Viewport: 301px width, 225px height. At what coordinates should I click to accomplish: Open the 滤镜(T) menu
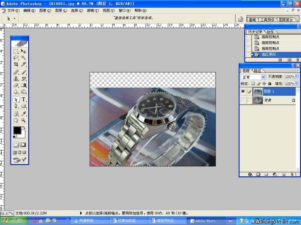pos(93,10)
